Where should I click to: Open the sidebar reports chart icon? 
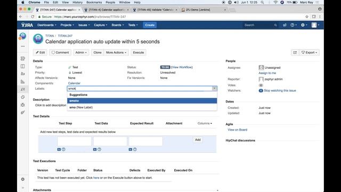coord(23,82)
